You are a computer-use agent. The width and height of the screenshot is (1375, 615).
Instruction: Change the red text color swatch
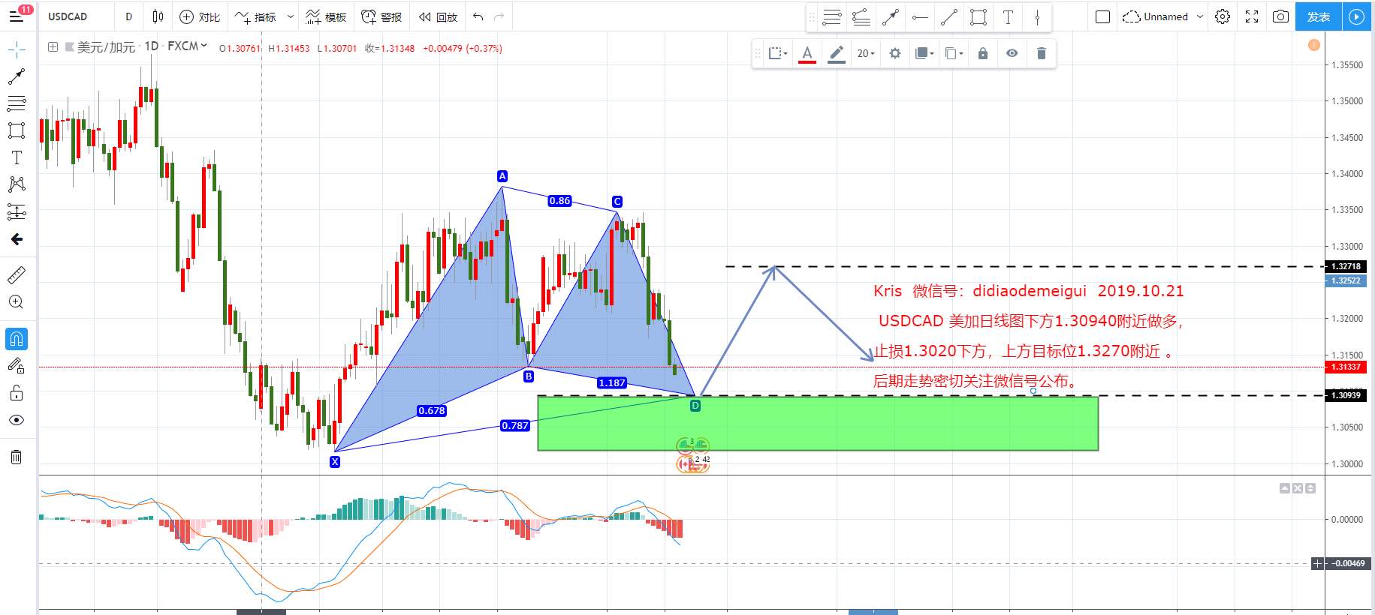(807, 53)
